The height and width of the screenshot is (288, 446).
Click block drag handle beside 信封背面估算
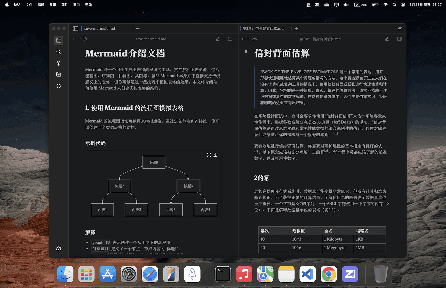pyautogui.click(x=246, y=52)
